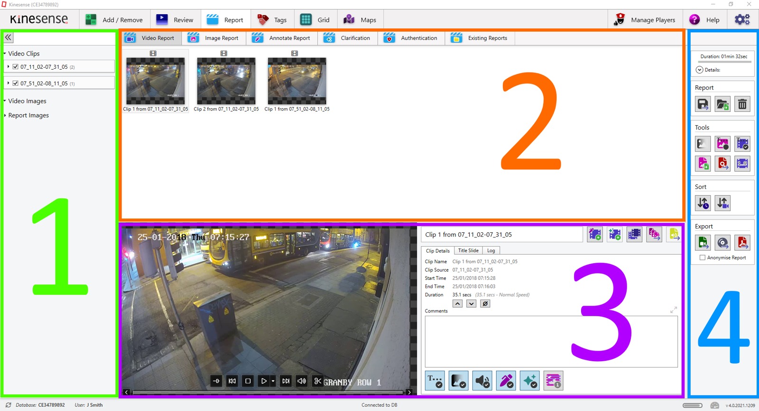Expand the report Details chevron
The image size is (759, 411).
[699, 70]
